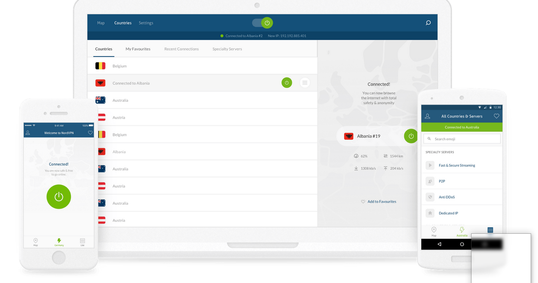The image size is (538, 283).
Task: Open Map tab at iPhone bottom bar
Action: click(x=35, y=242)
